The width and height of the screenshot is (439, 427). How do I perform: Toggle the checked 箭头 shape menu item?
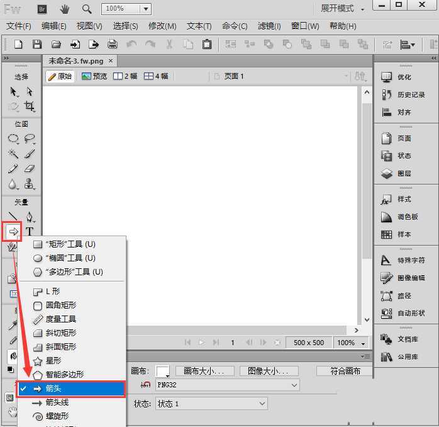tap(72, 389)
